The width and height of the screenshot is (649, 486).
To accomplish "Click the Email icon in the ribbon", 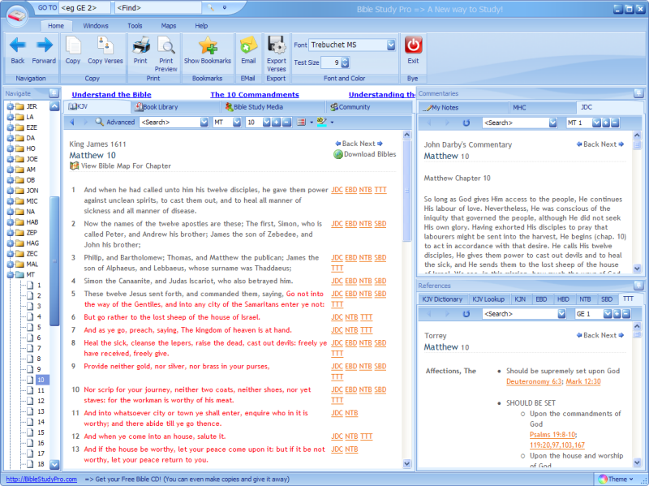I will click(x=248, y=48).
